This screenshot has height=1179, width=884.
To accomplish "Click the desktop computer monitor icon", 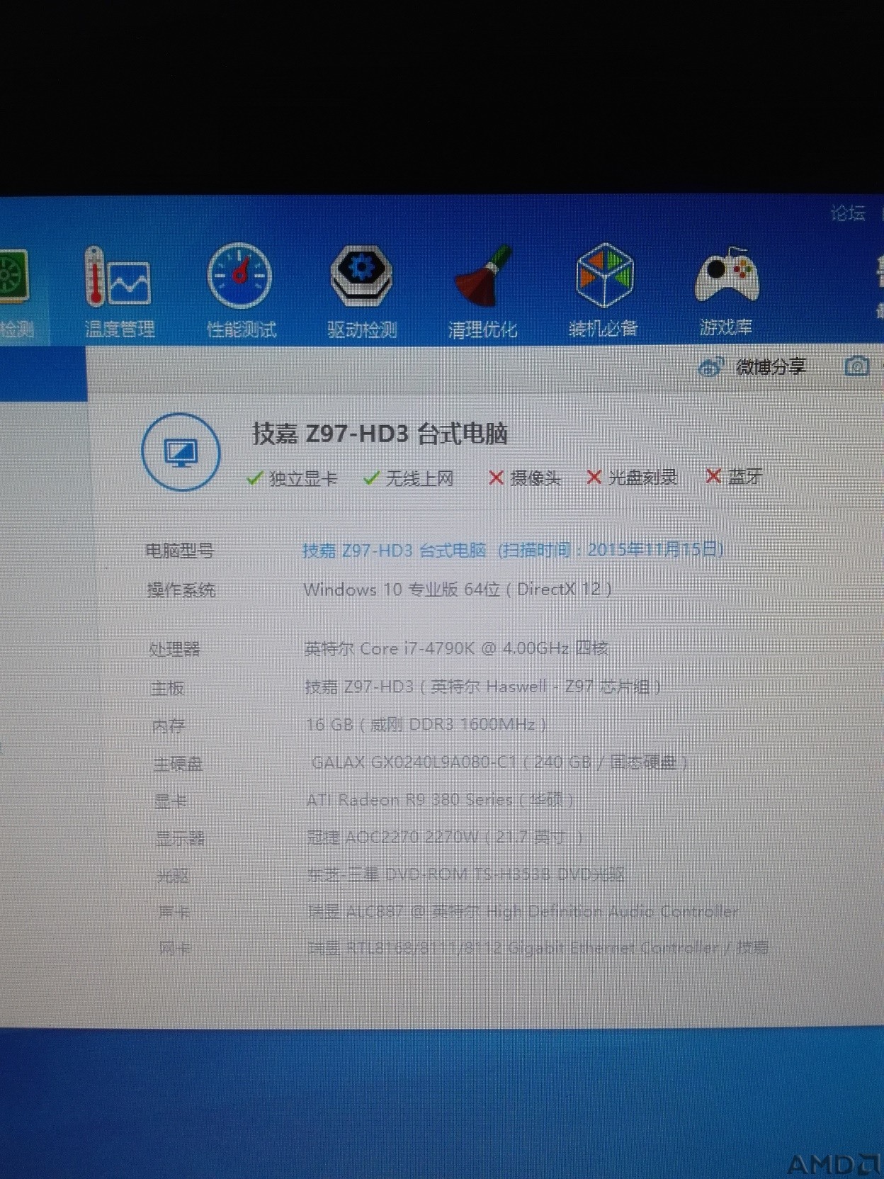I will (x=181, y=452).
